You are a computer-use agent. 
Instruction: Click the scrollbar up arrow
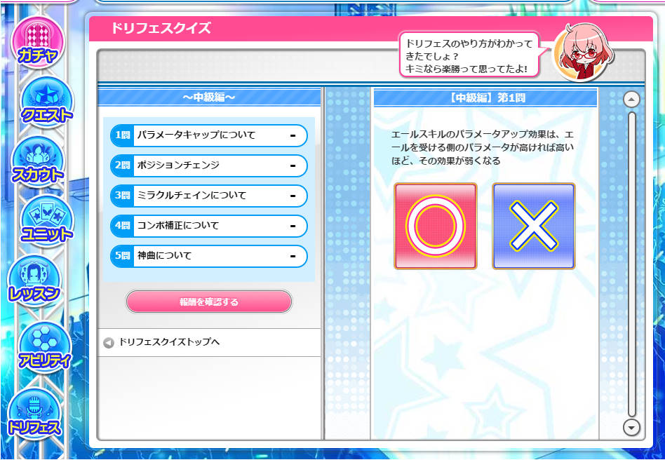pyautogui.click(x=631, y=99)
